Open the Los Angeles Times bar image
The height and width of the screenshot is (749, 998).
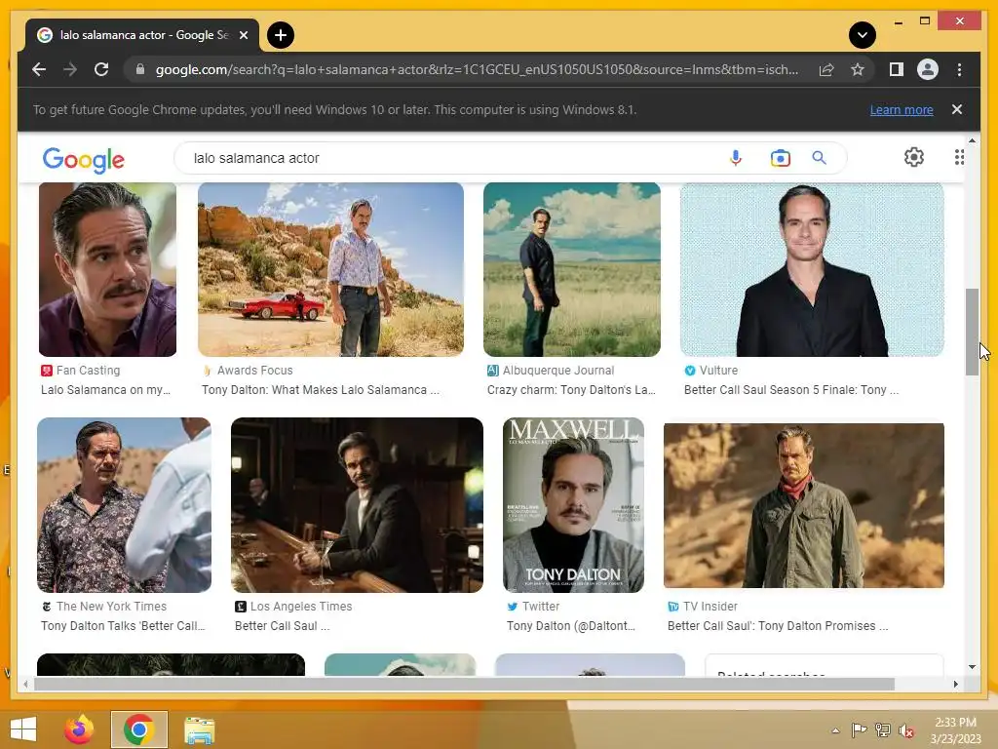point(357,505)
